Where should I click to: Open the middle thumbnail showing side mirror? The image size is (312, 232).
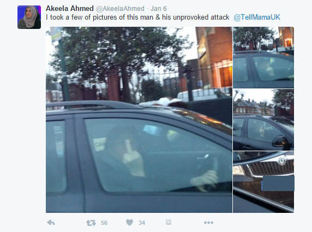pos(263,120)
